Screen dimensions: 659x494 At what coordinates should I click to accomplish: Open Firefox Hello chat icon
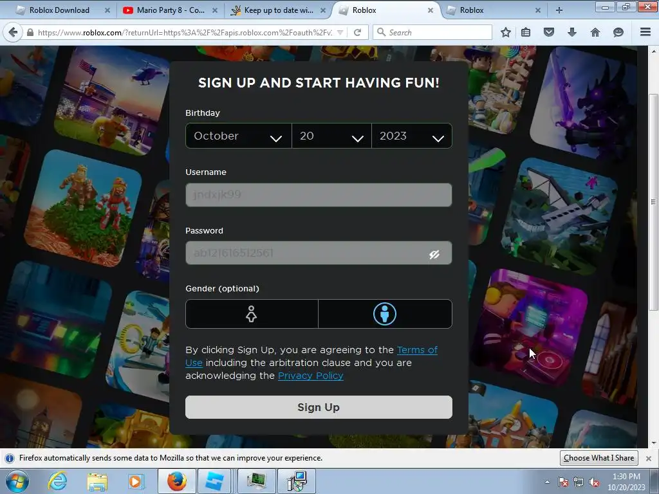pyautogui.click(x=618, y=32)
